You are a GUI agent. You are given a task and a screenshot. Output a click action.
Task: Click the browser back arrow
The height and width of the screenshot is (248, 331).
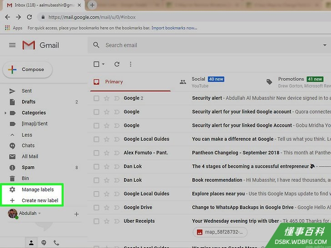[8, 17]
